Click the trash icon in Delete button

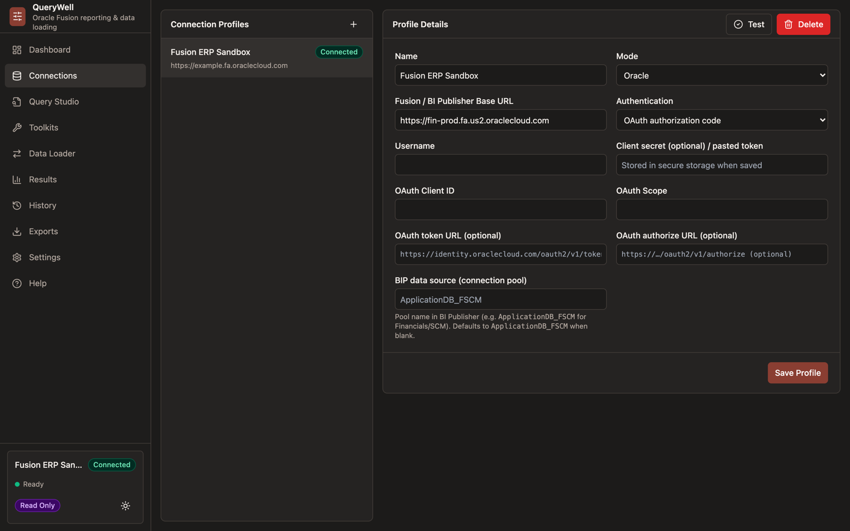788,24
